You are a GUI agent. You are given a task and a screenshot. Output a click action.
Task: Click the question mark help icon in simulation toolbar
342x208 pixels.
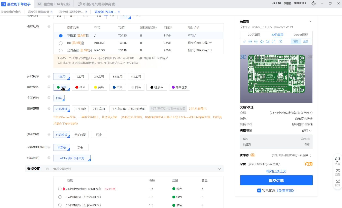click(280, 41)
